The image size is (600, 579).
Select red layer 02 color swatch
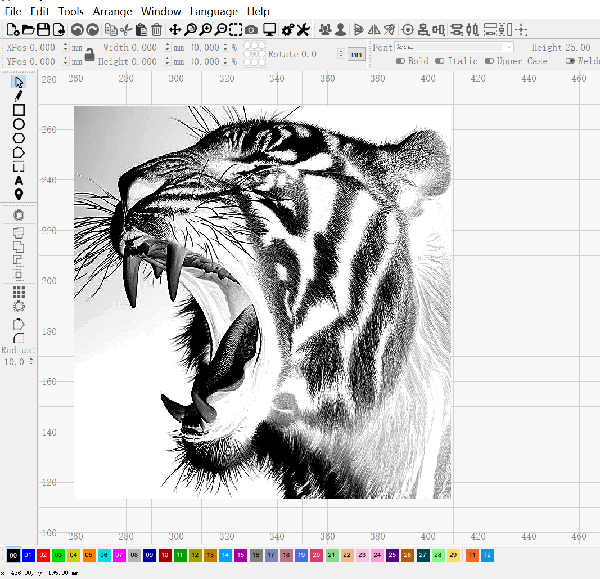pos(44,555)
